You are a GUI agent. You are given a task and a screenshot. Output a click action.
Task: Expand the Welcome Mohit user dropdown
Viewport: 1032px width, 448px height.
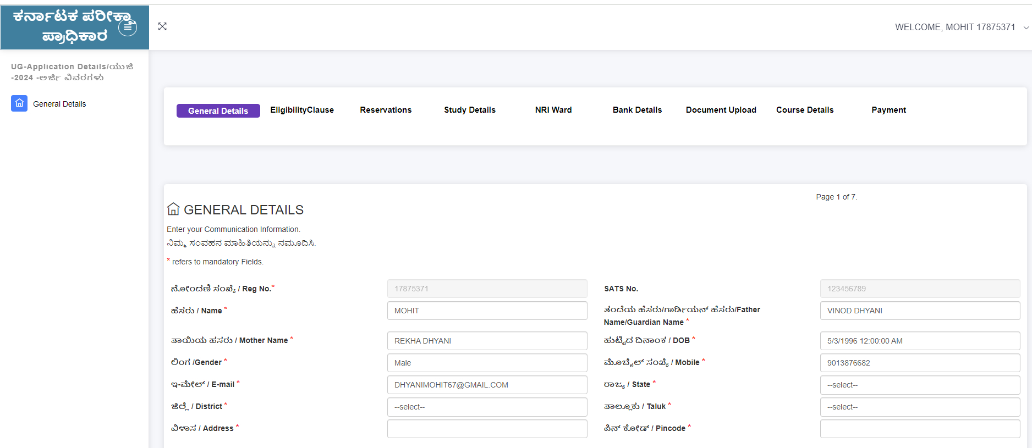[x=962, y=27]
